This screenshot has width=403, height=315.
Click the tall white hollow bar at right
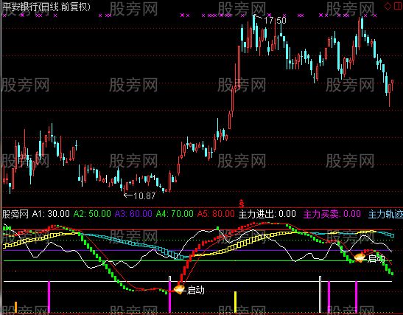320,294
